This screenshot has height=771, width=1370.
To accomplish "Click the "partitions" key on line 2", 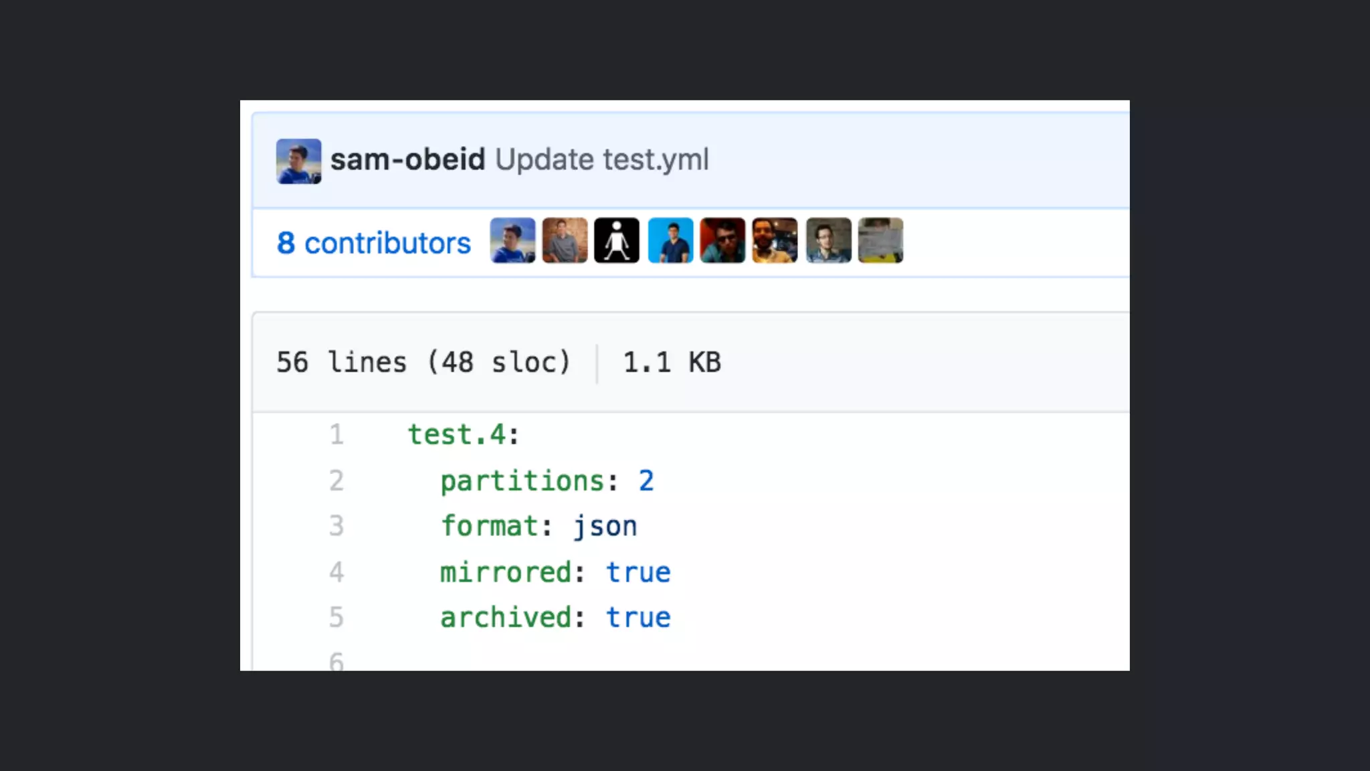I will point(522,481).
